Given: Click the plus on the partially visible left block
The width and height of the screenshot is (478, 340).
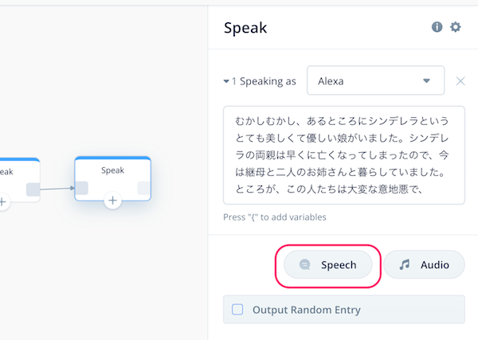Looking at the screenshot, I should tap(2, 201).
